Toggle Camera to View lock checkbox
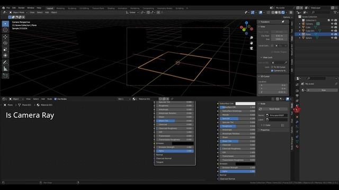The height and width of the screenshot is (190, 339). (x=272, y=71)
